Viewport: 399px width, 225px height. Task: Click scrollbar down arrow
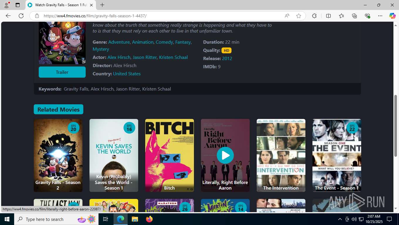396,209
